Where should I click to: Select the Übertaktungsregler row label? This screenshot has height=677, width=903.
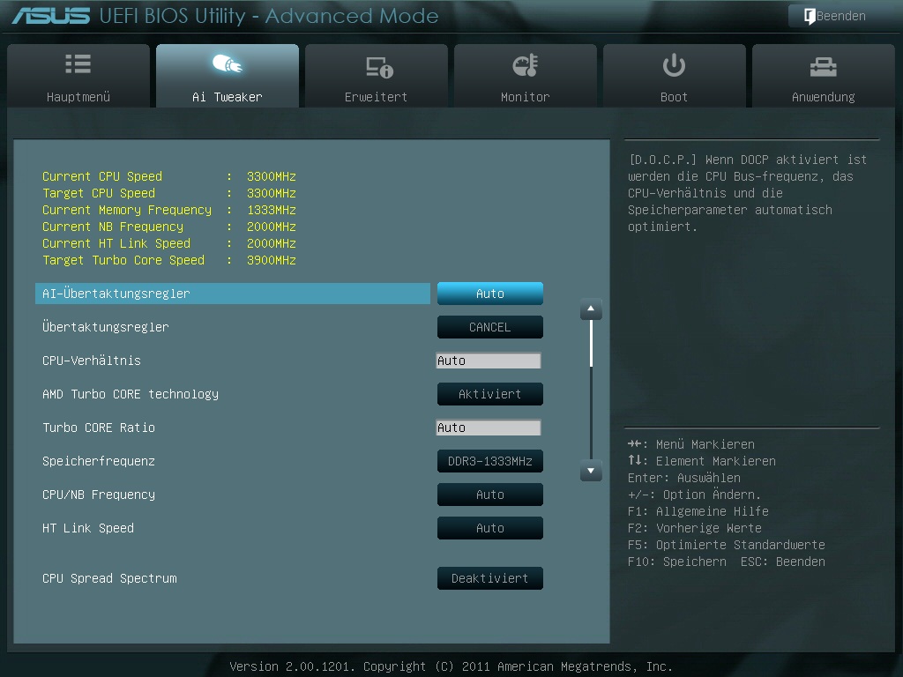coord(106,327)
